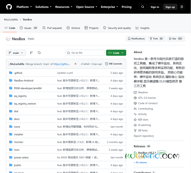Click the Readme book icon
This screenshot has width=191, height=173.
click(x=135, y=92)
